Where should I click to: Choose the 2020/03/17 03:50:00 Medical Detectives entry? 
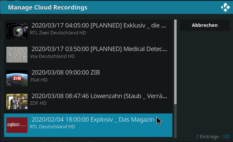click(x=88, y=55)
